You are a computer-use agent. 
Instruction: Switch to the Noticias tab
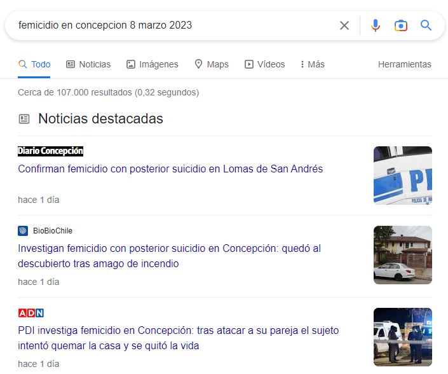[88, 64]
